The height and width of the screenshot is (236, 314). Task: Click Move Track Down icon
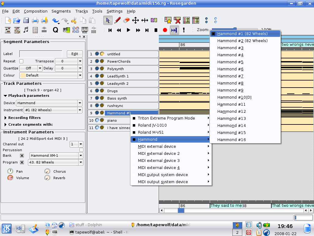[196, 20]
